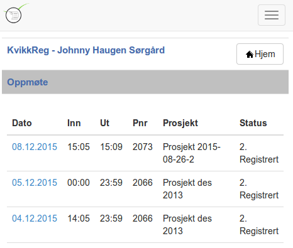Viewport: 293px width, 248px height.
Task: Click the Dato column header
Action: (22, 123)
